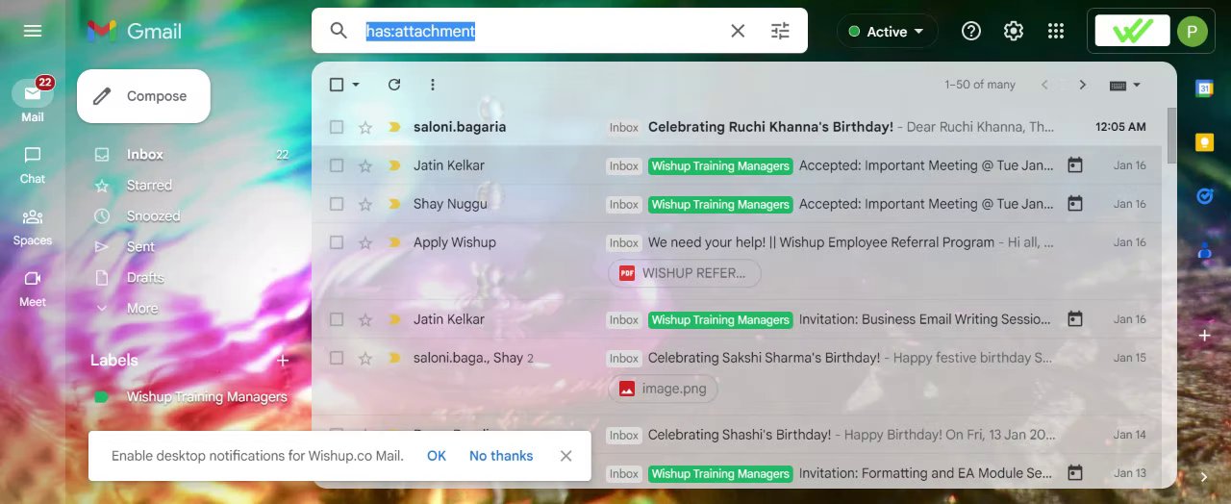Open the Support help icon
Screen dimensions: 1231x504
tap(971, 31)
